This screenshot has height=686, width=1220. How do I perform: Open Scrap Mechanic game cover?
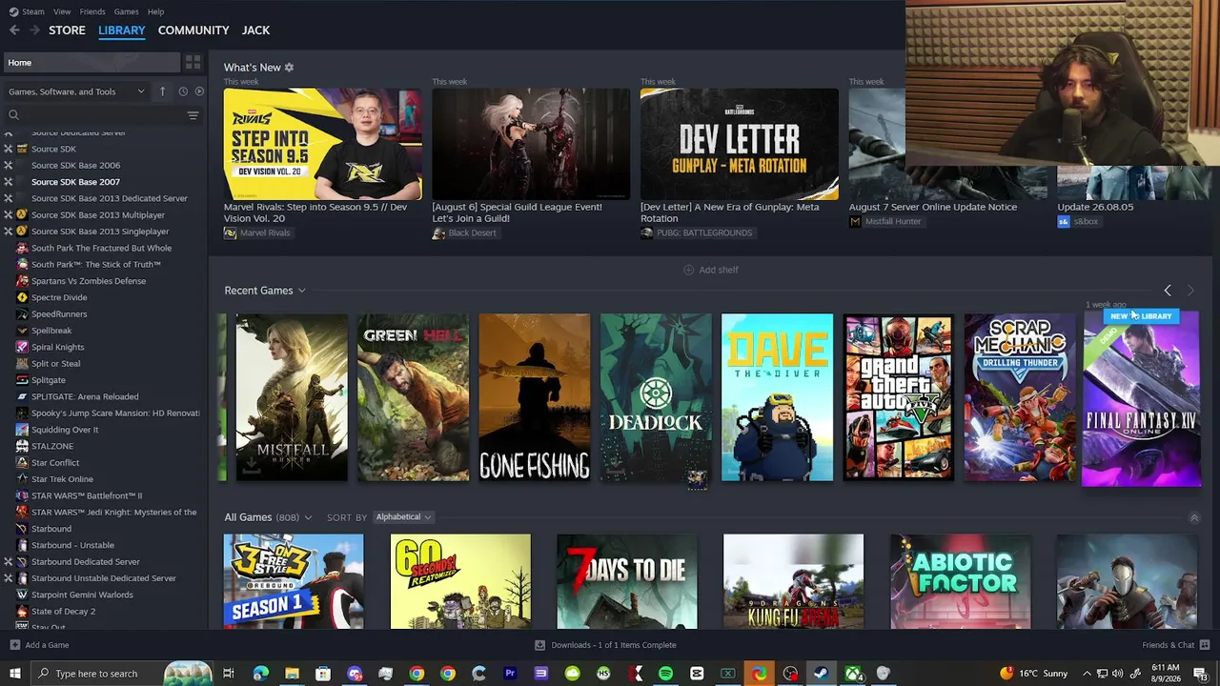point(1020,397)
